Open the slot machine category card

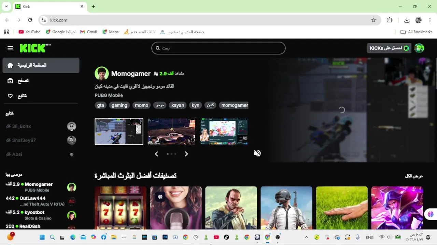click(120, 208)
